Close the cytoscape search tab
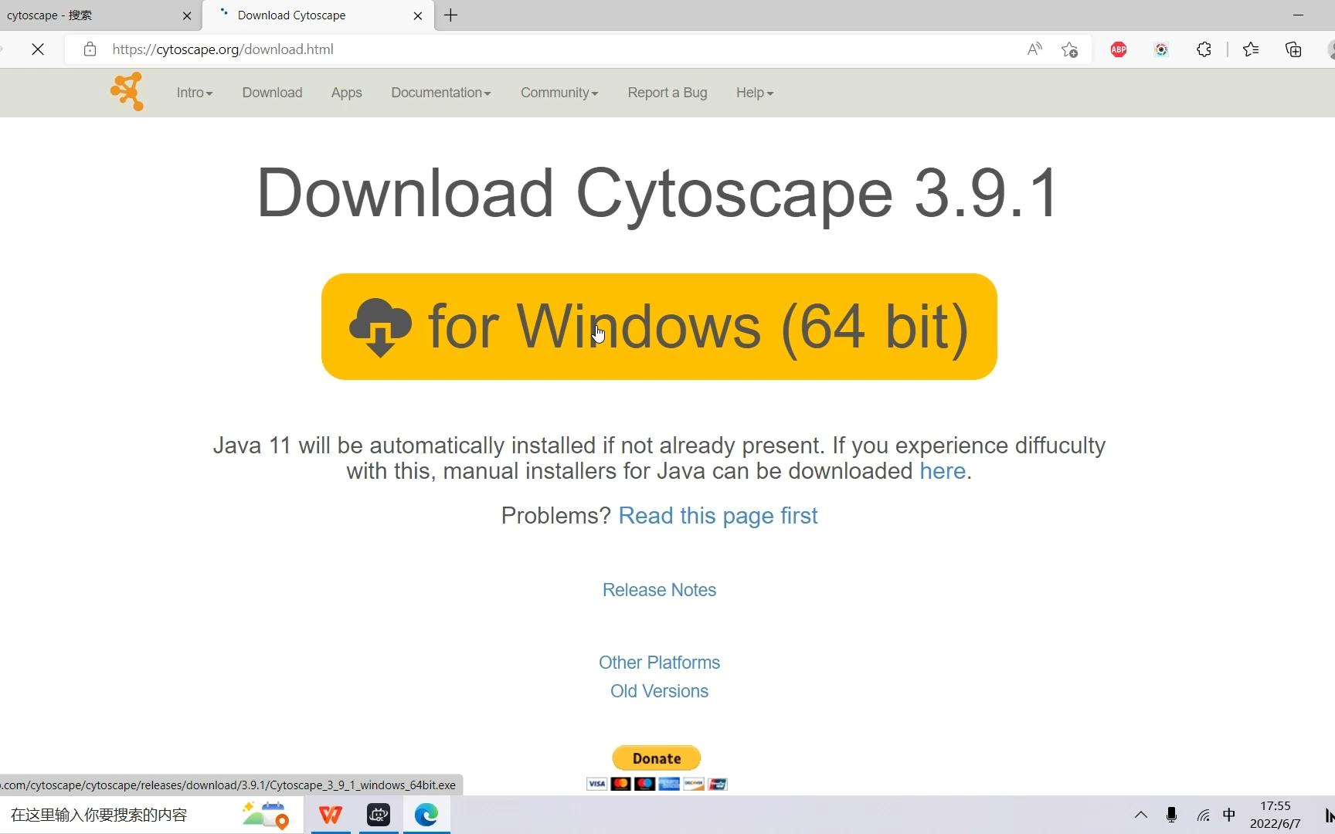The image size is (1335, 834). point(187,15)
